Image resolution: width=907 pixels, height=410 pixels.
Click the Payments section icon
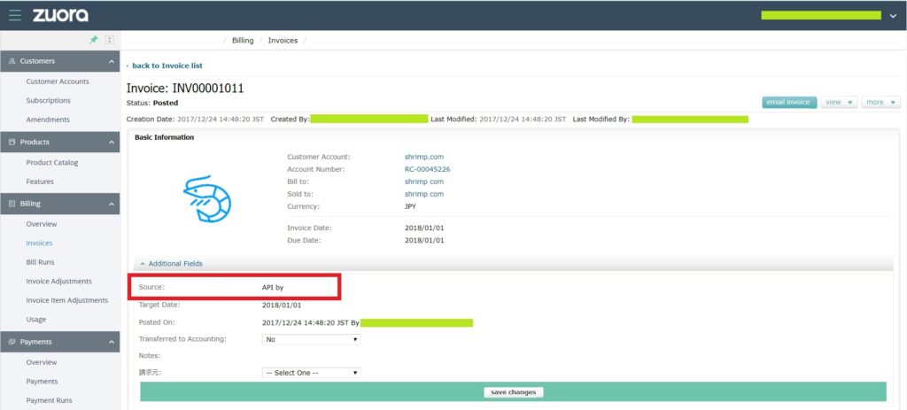(x=12, y=343)
